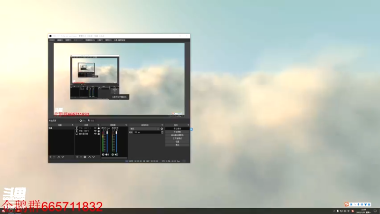This screenshot has height=214, width=380.
Task: Pop out the Scene Transitions dock icon
Action: pyautogui.click(x=162, y=125)
